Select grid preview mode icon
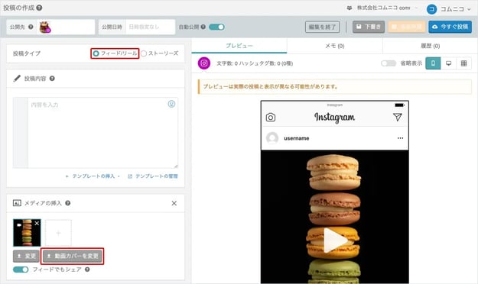Screen dimensions: 478x284 [464, 63]
